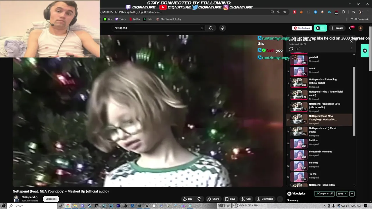Screen dimensions: 372x209
Task: Open the Netflix bookmark
Action: click(x=134, y=19)
